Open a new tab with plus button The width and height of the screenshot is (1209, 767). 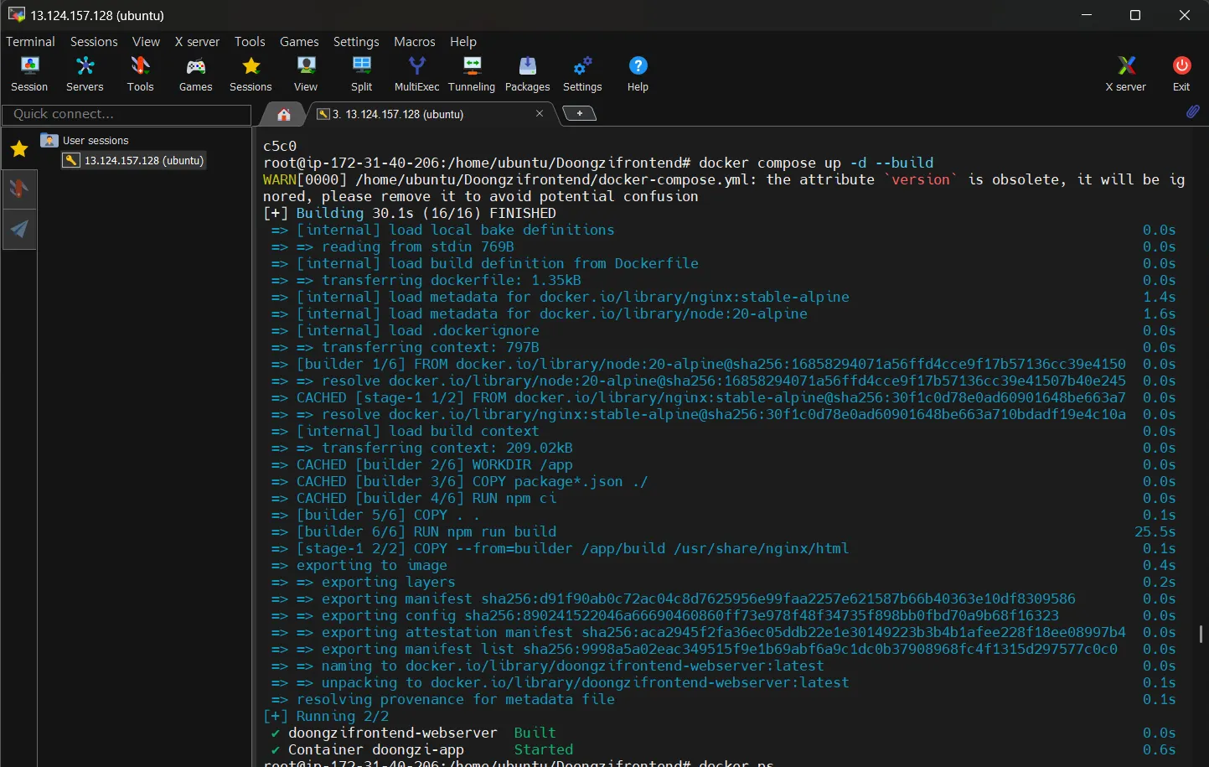[579, 113]
